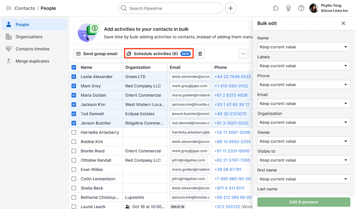
Task: Click the trash delete icon
Action: click(200, 54)
